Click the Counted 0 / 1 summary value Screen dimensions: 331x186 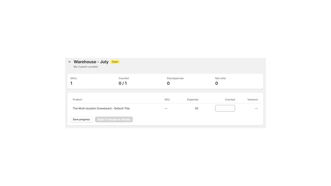pos(122,83)
